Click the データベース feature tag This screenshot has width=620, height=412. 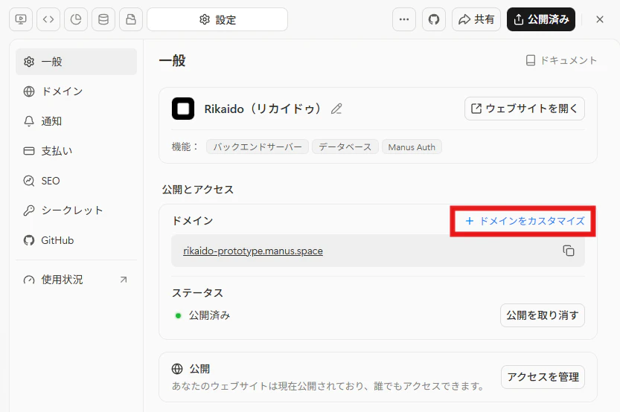[345, 147]
